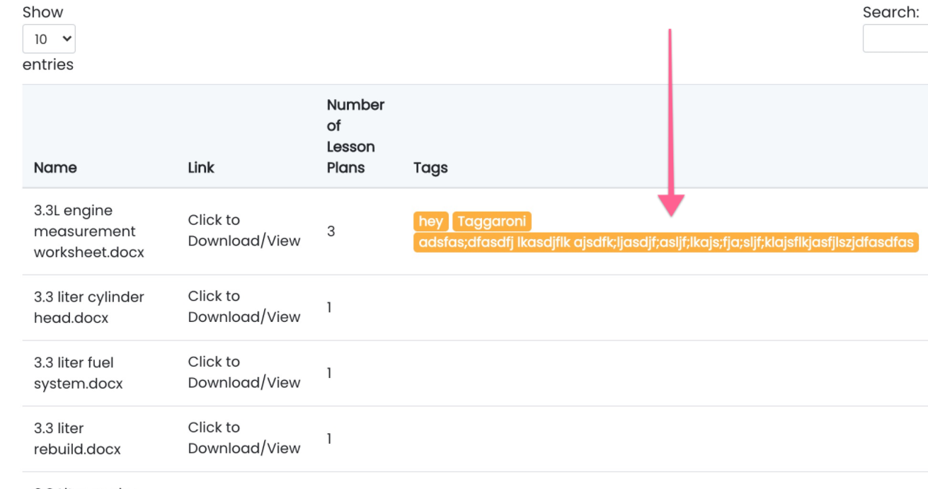Download the 3.3L engine measurement worksheet
The image size is (928, 489).
(x=244, y=231)
